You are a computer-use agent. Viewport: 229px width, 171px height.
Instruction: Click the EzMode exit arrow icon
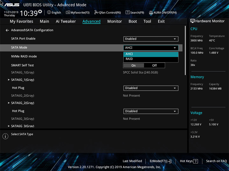point(169,161)
